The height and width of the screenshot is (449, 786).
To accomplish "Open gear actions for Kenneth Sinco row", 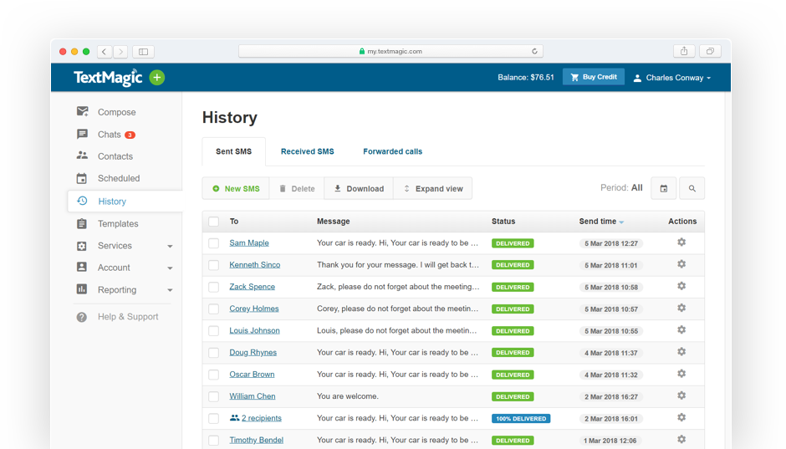I will [681, 264].
